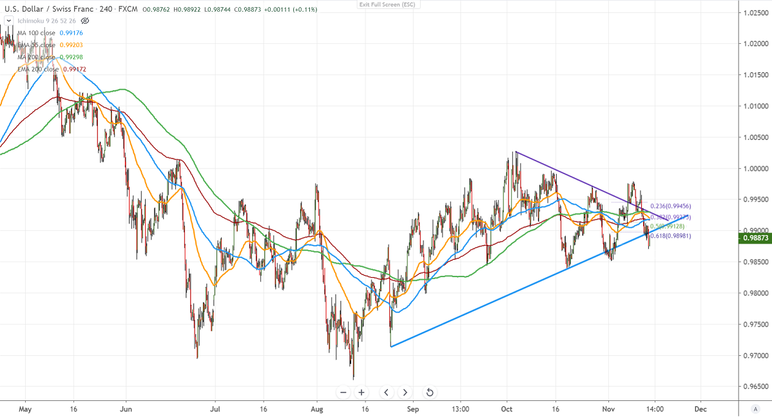
Task: Click the 1.00000 price axis label
Action: tap(756, 168)
